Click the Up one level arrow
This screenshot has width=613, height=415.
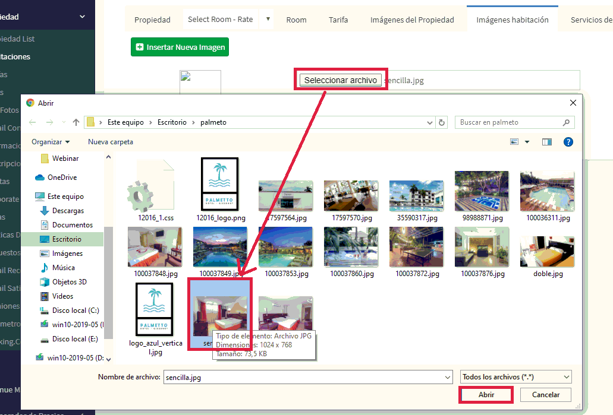coord(76,122)
